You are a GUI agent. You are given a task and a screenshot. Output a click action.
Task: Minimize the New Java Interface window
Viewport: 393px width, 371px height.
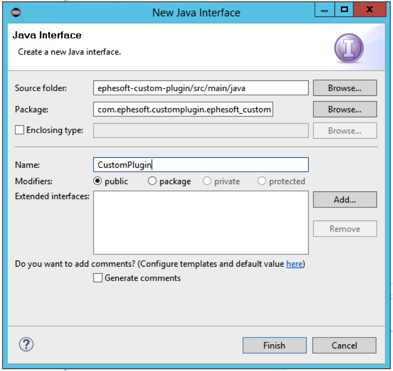click(x=325, y=10)
